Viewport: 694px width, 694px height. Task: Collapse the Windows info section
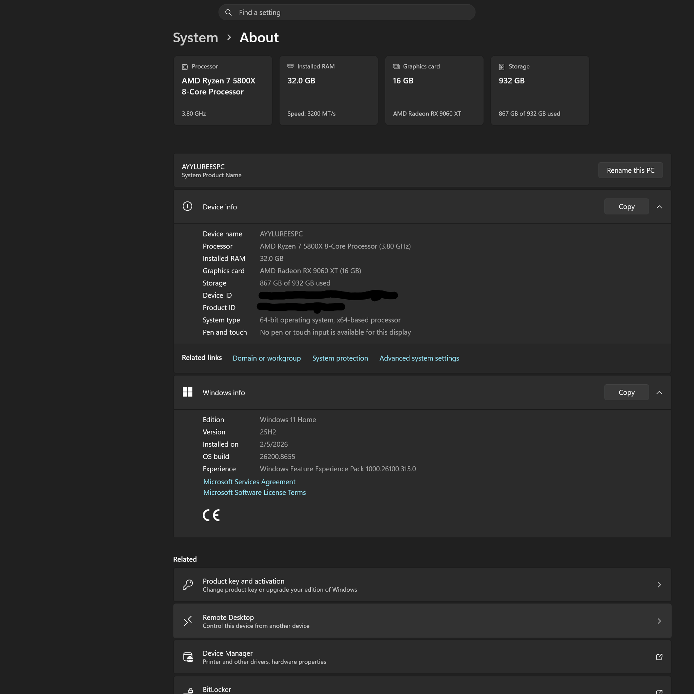[659, 393]
